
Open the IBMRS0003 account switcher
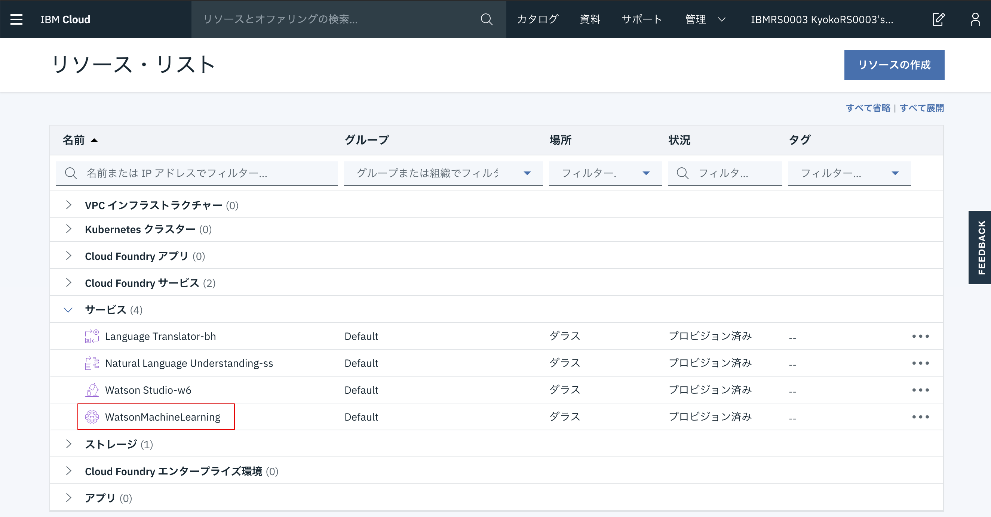[822, 19]
